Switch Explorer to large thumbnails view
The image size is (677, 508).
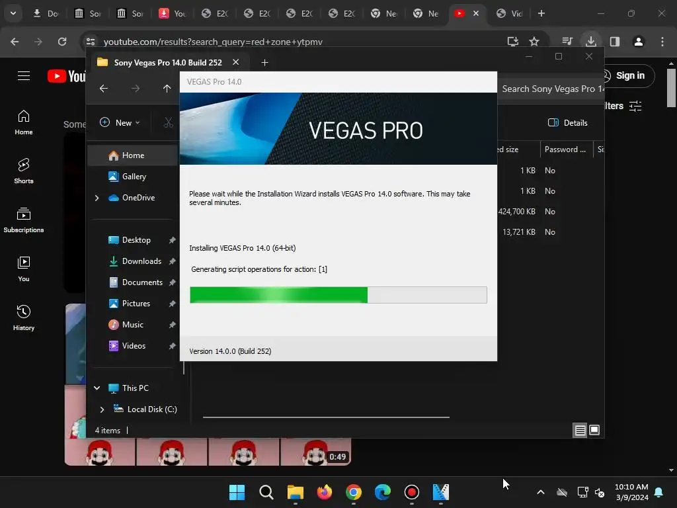point(594,430)
